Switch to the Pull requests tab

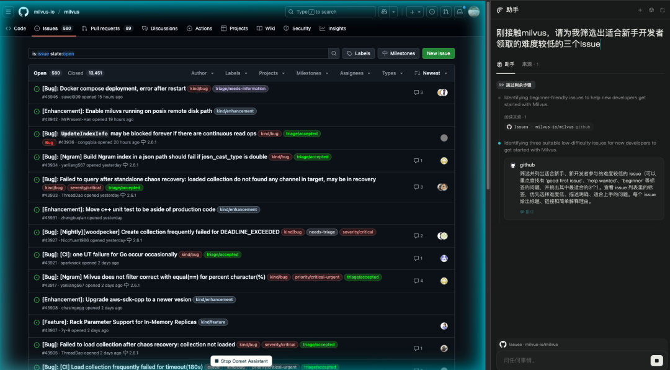tap(107, 29)
